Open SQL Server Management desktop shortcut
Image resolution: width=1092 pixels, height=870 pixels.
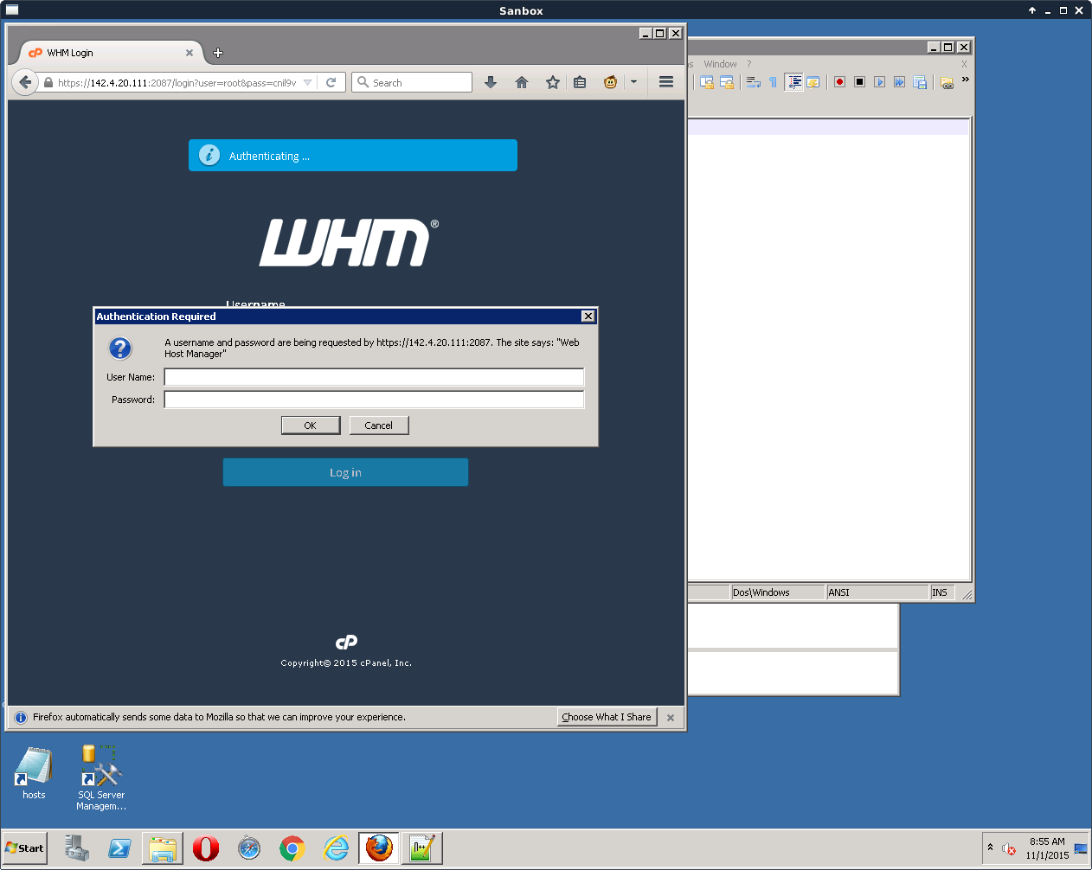101,777
